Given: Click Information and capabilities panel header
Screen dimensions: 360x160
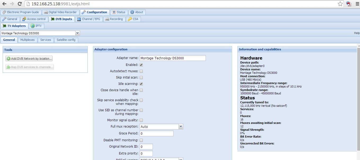Looking at the screenshot, I should click(297, 49).
